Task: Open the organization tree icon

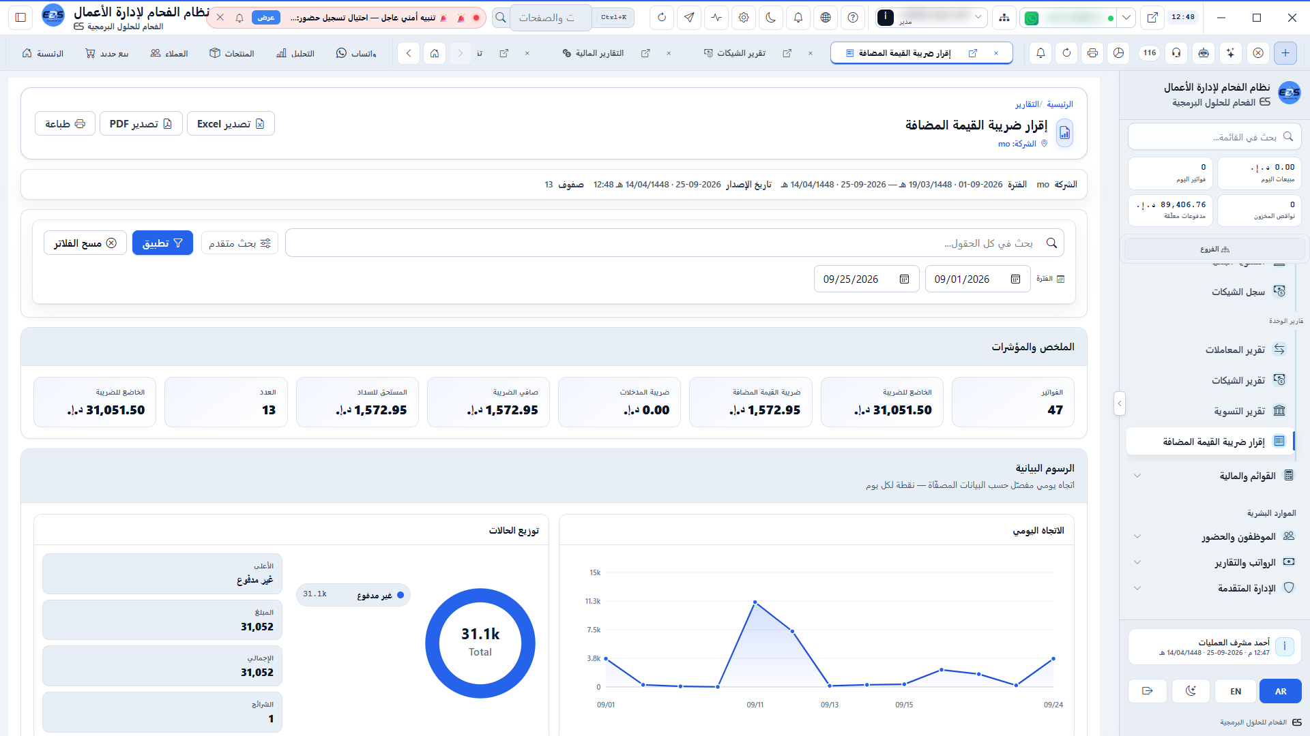Action: tap(1004, 18)
